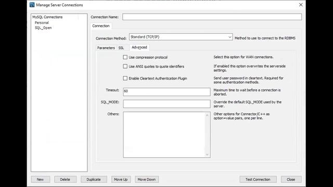Enable Cleartext Authentication Plugin checkbox
The width and height of the screenshot is (333, 187).
click(x=125, y=78)
